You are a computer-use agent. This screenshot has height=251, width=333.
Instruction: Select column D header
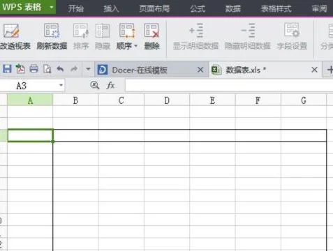[167, 100]
